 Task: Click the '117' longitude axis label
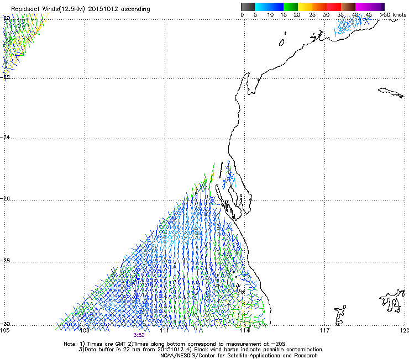[324, 330]
